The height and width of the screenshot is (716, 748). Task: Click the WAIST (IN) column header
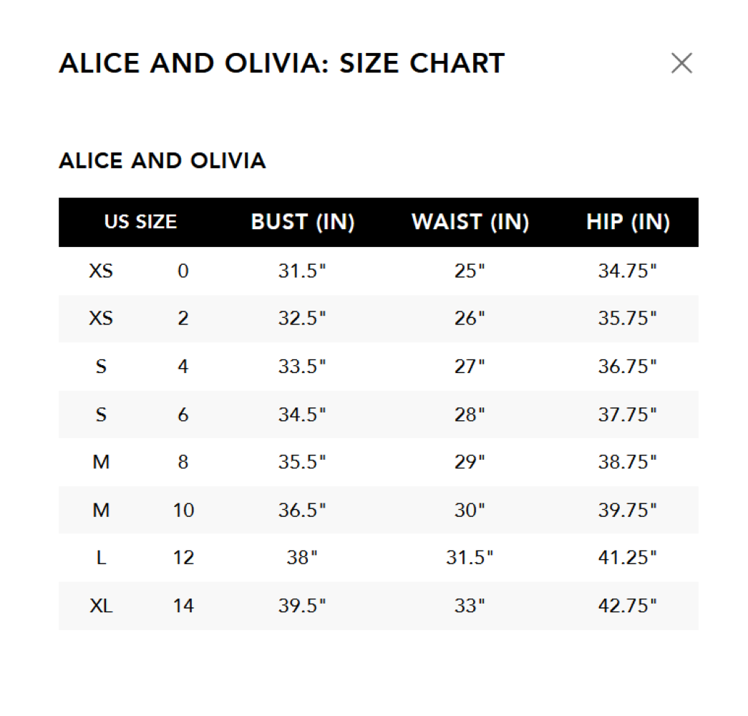470,222
